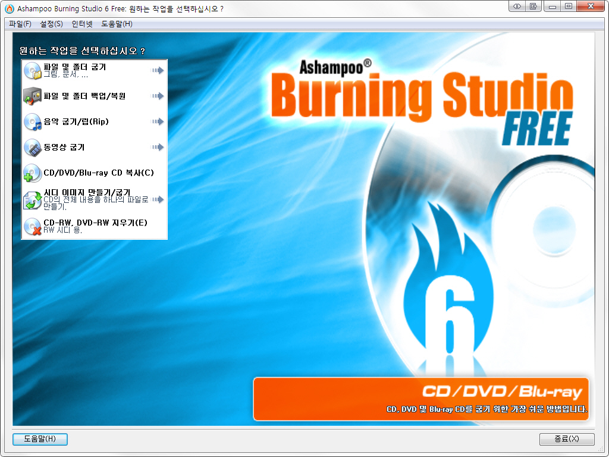
Task: Expand the arrow beside 시디 이미지 만들기/굽기
Action: pos(157,199)
